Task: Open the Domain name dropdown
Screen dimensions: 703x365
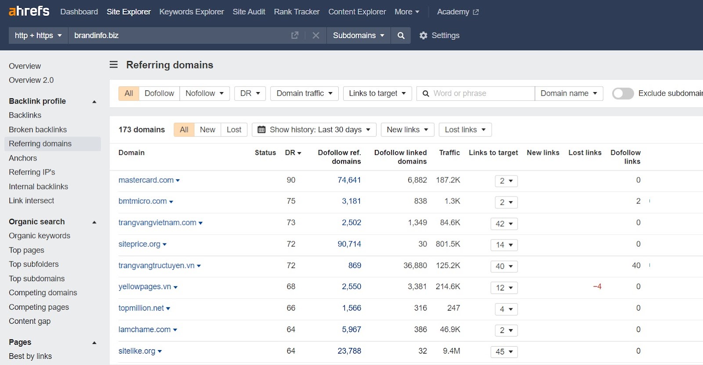Action: (x=569, y=93)
